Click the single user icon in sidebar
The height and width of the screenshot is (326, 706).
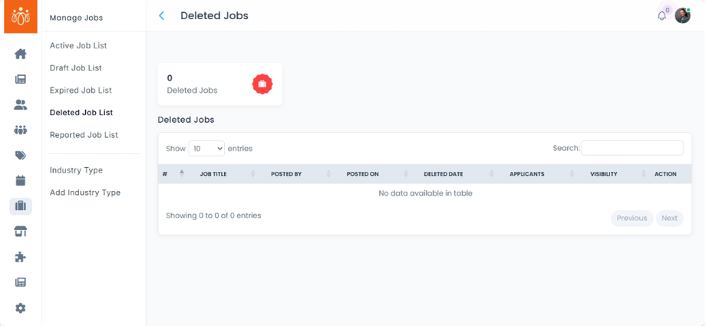point(21,104)
